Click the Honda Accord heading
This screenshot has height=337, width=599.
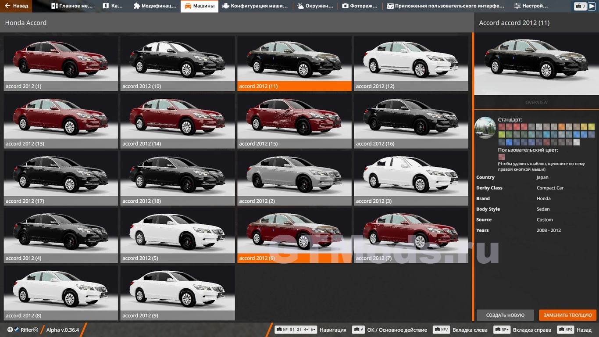click(26, 23)
